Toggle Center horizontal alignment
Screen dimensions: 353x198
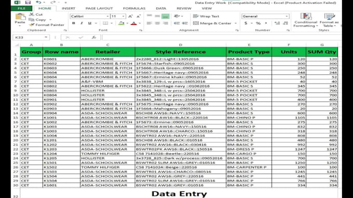pyautogui.click(x=157, y=23)
